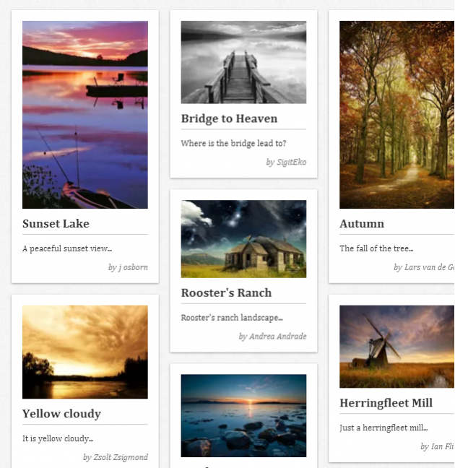Open the Herringfleet Mill windmill picture
The width and height of the screenshot is (455, 468).
point(397,347)
